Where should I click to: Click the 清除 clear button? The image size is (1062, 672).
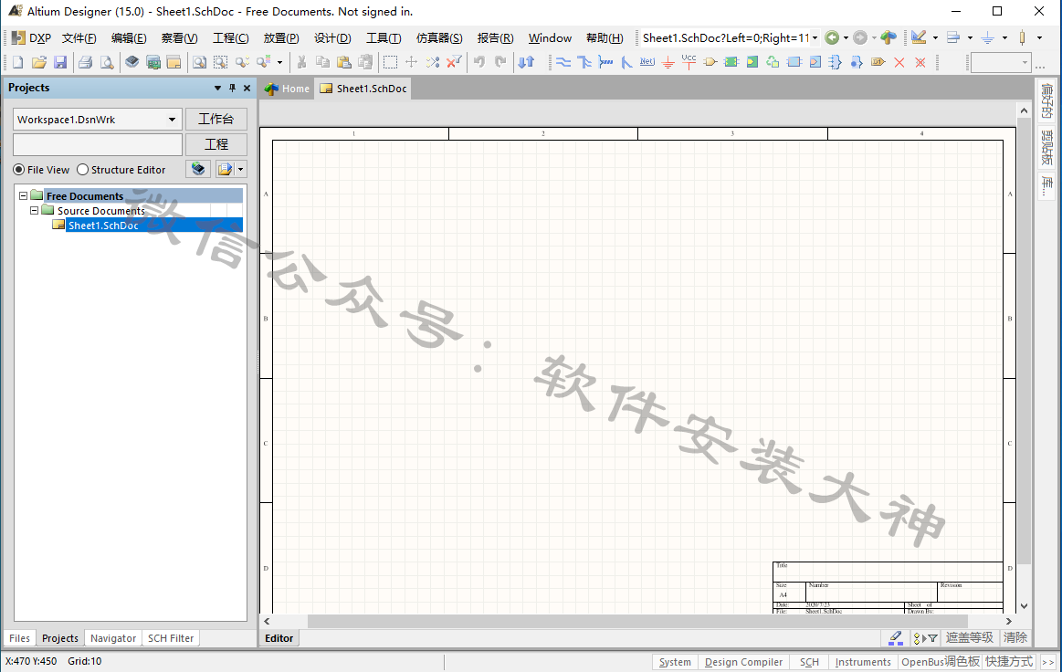tap(1015, 637)
